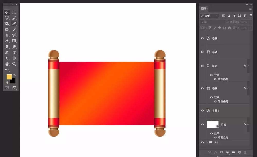Screen dimensions: 257x157
Task: Select the Horizontal Type tool
Action: (14, 52)
